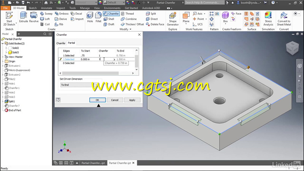Screen dimensions: 304x171
Task: Click the Search Help & Commands box
Action: 204,3
